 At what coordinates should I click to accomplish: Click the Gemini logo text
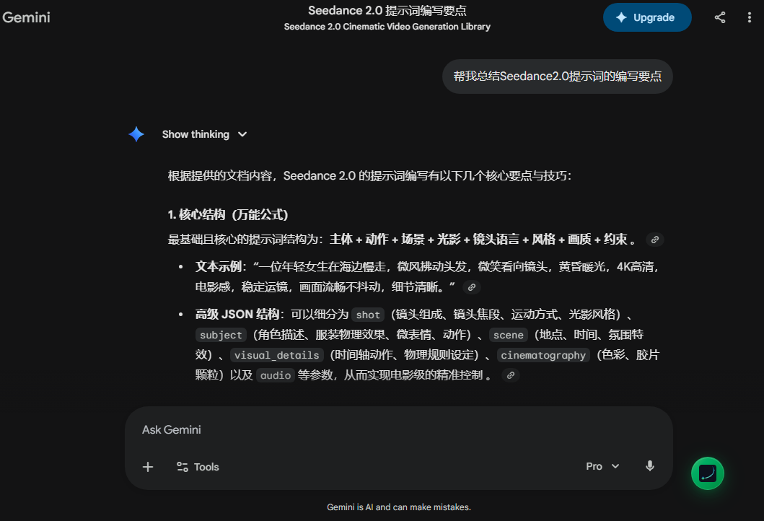(26, 17)
